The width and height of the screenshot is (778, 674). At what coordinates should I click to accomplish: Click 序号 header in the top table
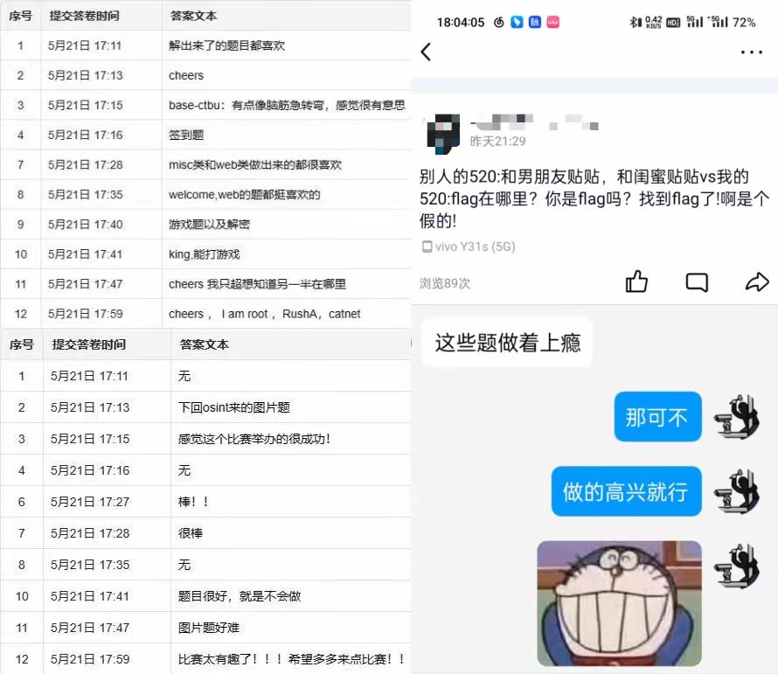coord(20,16)
